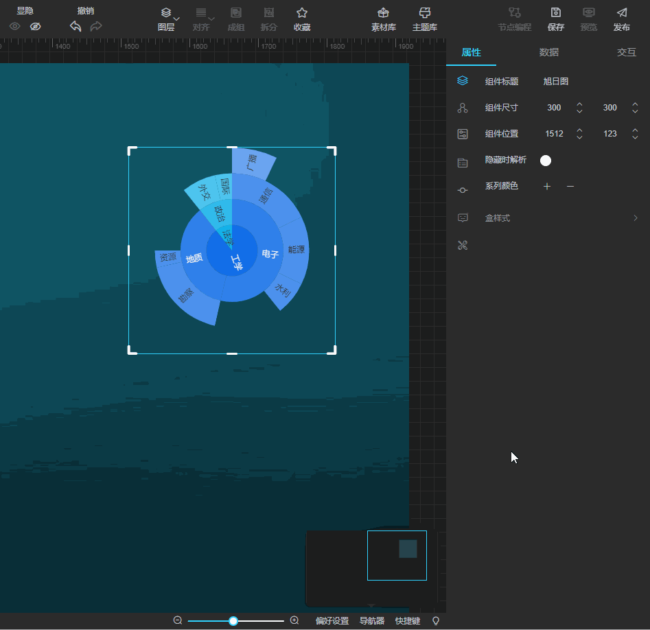This screenshot has width=650, height=630.
Task: Undo the last action arrow
Action: coord(76,27)
